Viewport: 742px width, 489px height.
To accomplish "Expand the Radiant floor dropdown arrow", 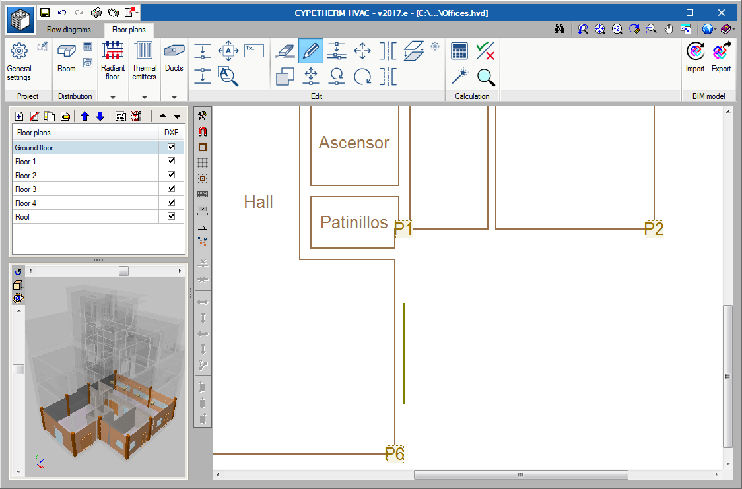I will tap(113, 97).
